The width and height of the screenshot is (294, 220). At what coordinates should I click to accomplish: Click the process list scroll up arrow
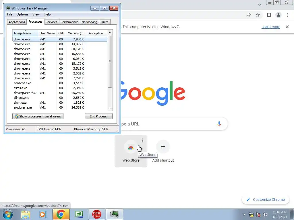click(x=110, y=32)
